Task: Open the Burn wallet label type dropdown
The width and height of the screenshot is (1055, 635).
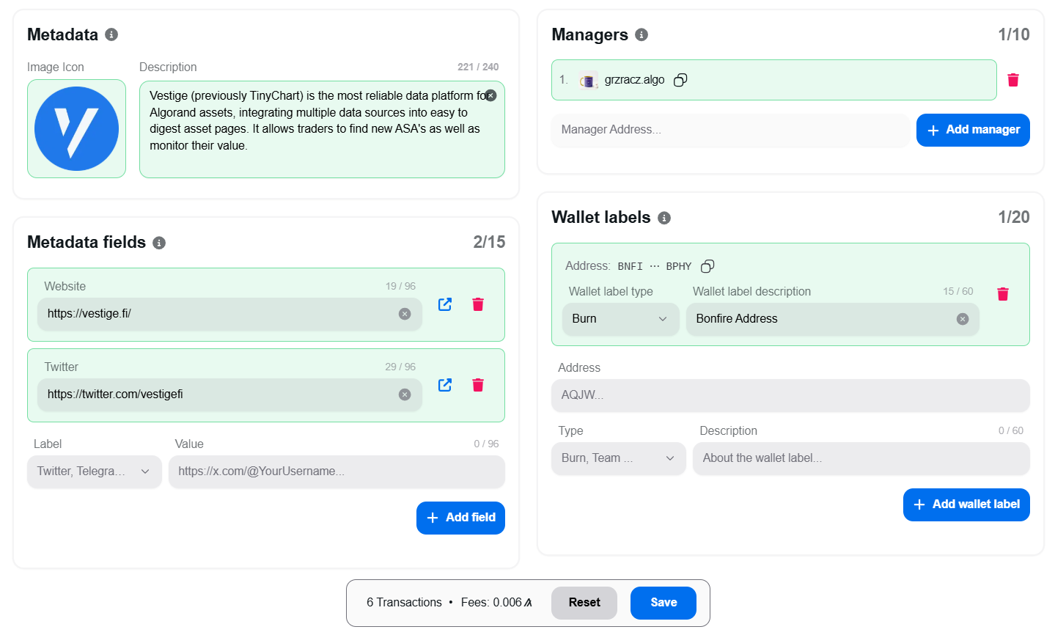Action: click(x=620, y=319)
